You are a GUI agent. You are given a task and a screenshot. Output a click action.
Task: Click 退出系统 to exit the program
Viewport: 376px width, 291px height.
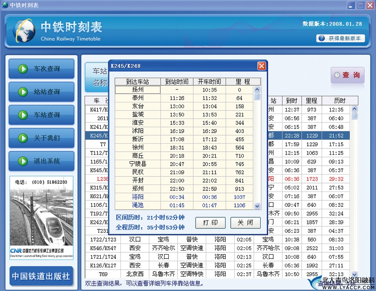tap(42, 161)
